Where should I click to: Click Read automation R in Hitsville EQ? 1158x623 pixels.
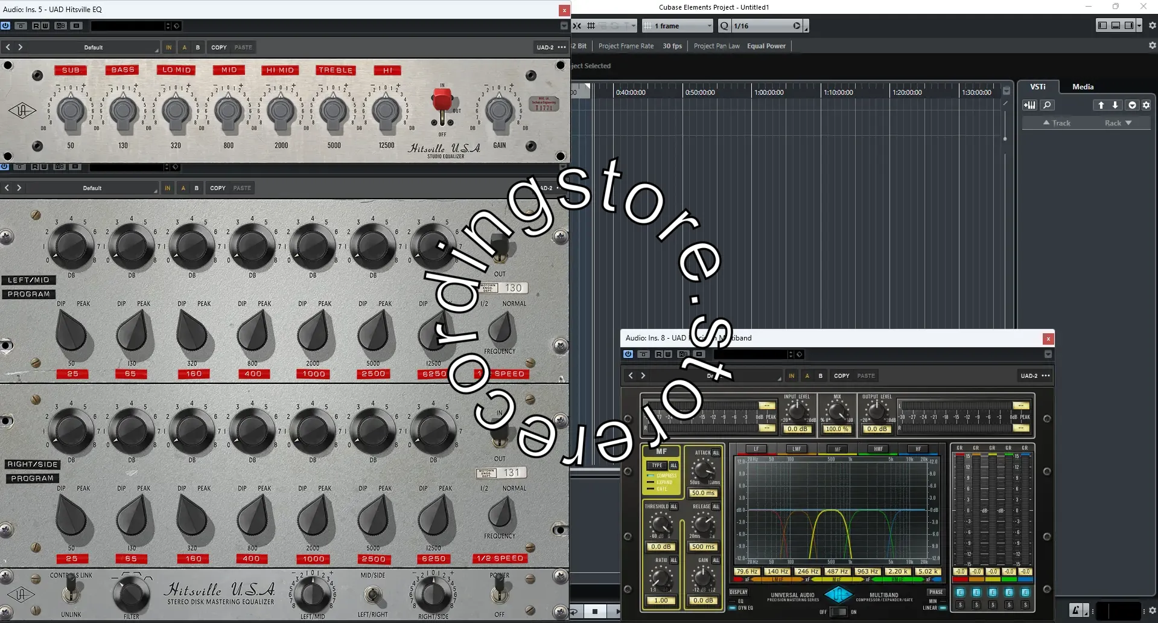tap(36, 26)
